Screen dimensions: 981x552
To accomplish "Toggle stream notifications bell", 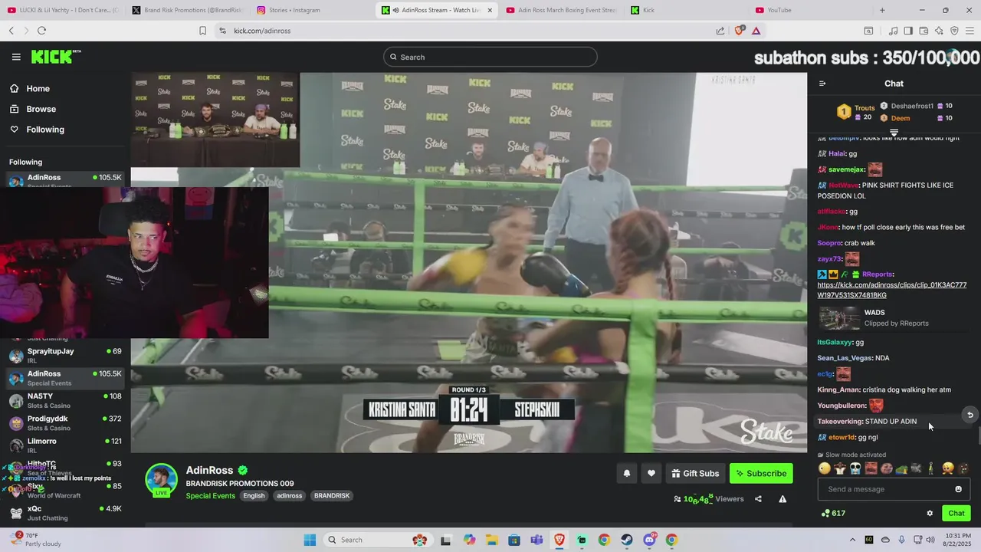I will point(627,474).
